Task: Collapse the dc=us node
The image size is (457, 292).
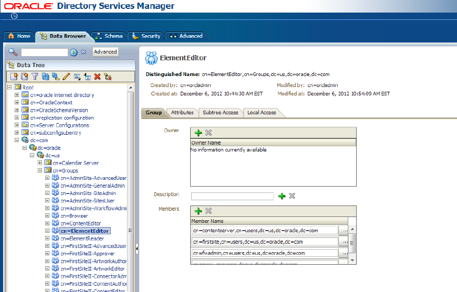Action: click(x=32, y=155)
